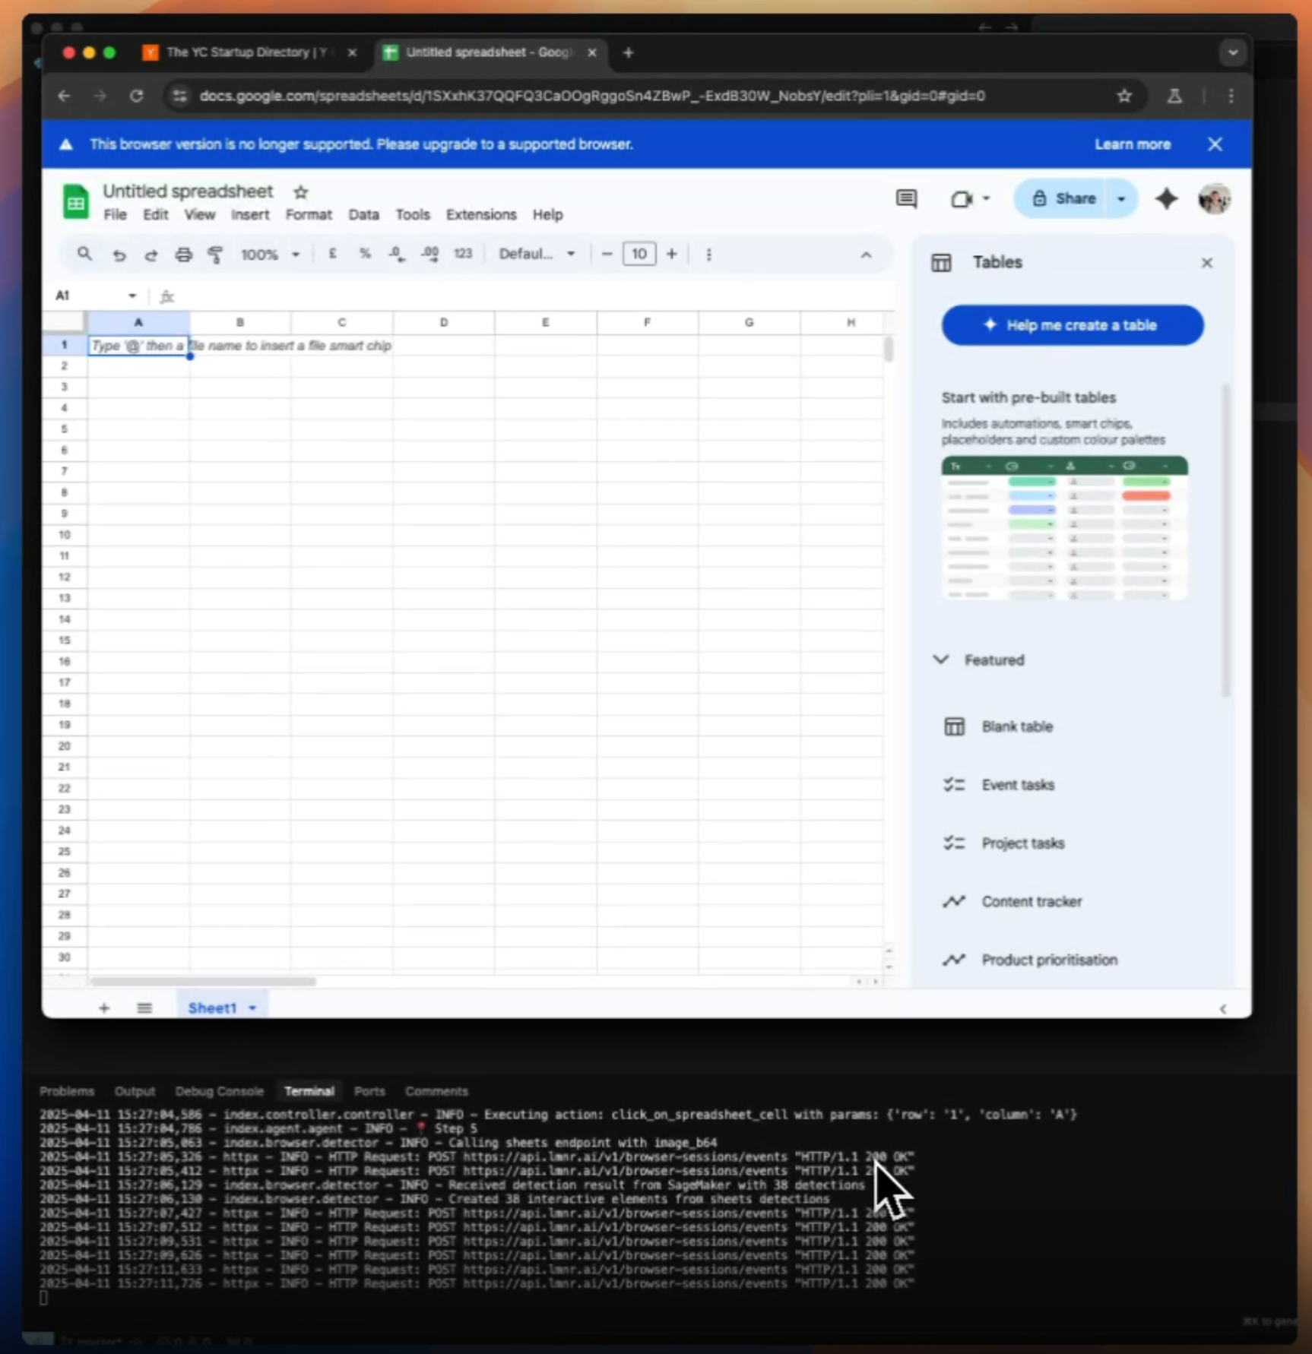This screenshot has height=1354, width=1312.
Task: Select the paint format tool
Action: [216, 255]
